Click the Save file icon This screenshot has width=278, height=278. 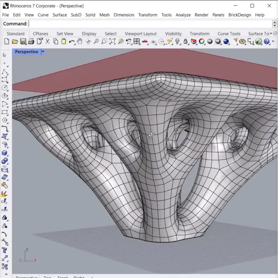23,42
